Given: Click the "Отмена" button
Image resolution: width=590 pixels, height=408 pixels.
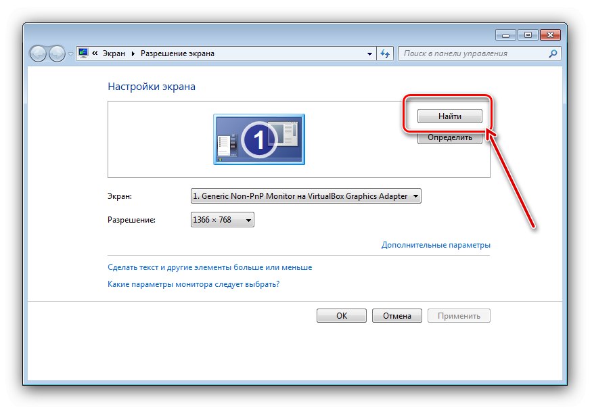Looking at the screenshot, I should point(397,316).
